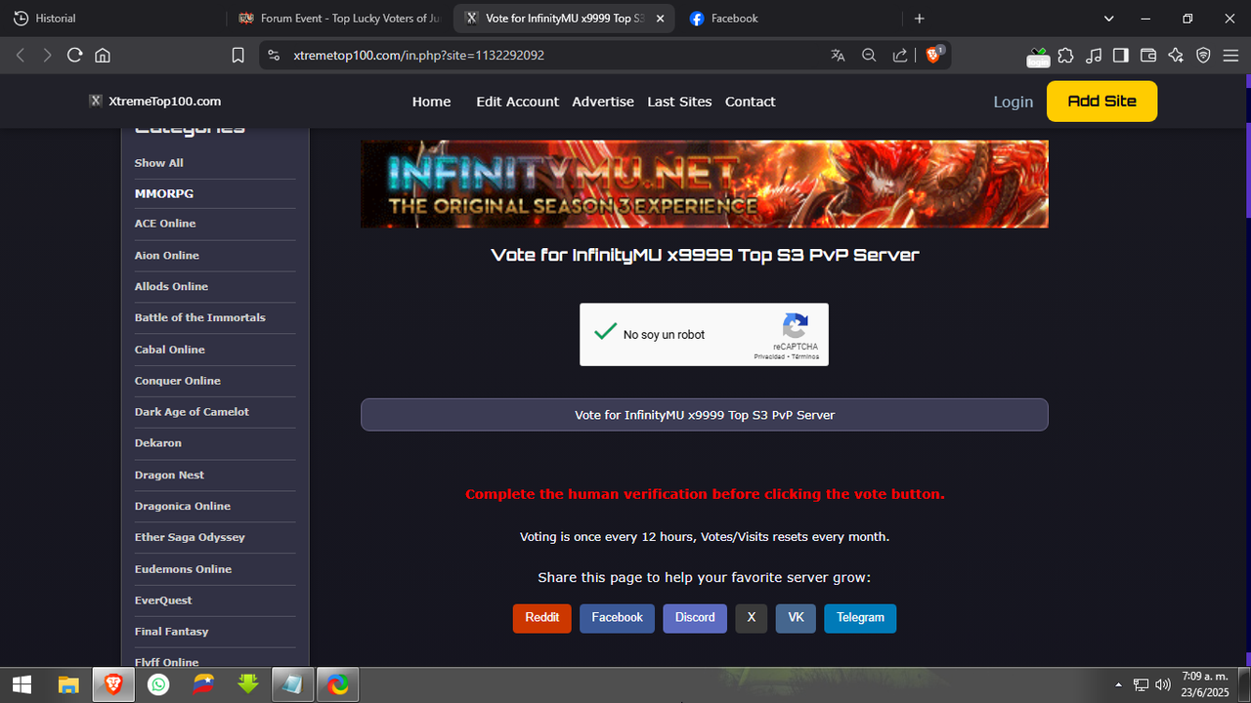Open the Leo AI sparkle icon

point(1176,56)
